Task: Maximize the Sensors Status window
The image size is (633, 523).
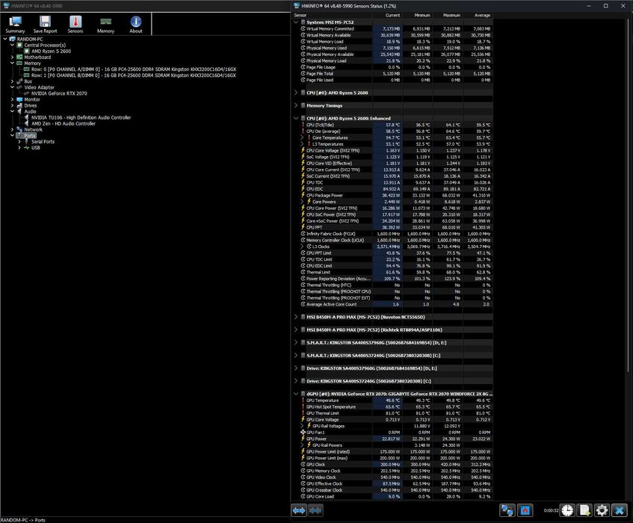Action: click(x=605, y=6)
